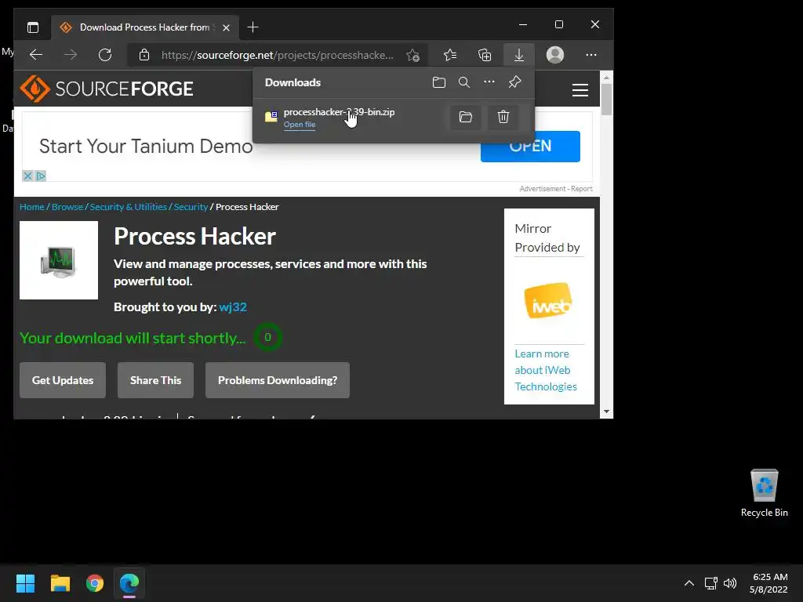Viewport: 803px width, 602px height.
Task: Open Security & Utilities breadcrumb
Action: tap(128, 207)
